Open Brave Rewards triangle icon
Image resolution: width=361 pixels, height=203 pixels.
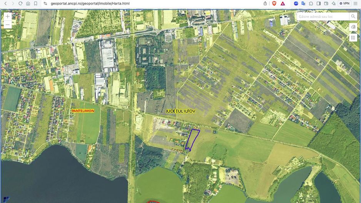point(283,3)
